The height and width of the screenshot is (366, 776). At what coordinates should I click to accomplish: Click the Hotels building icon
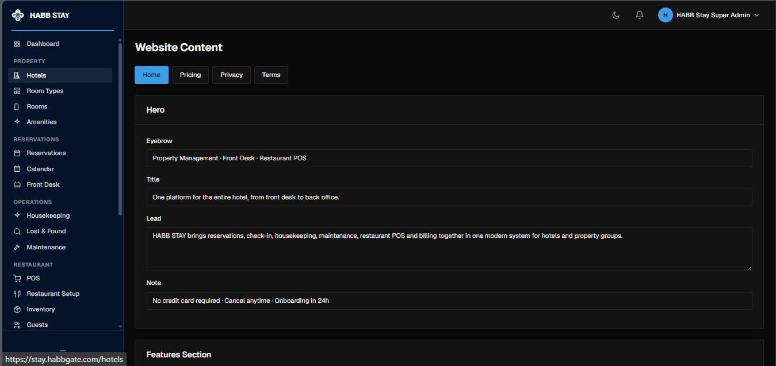pos(17,75)
